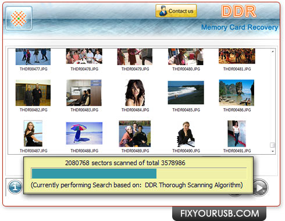Select thumbnail THDR00485.JPG beach shoreline photo
This screenshot has height=221, width=285.
[x=186, y=92]
